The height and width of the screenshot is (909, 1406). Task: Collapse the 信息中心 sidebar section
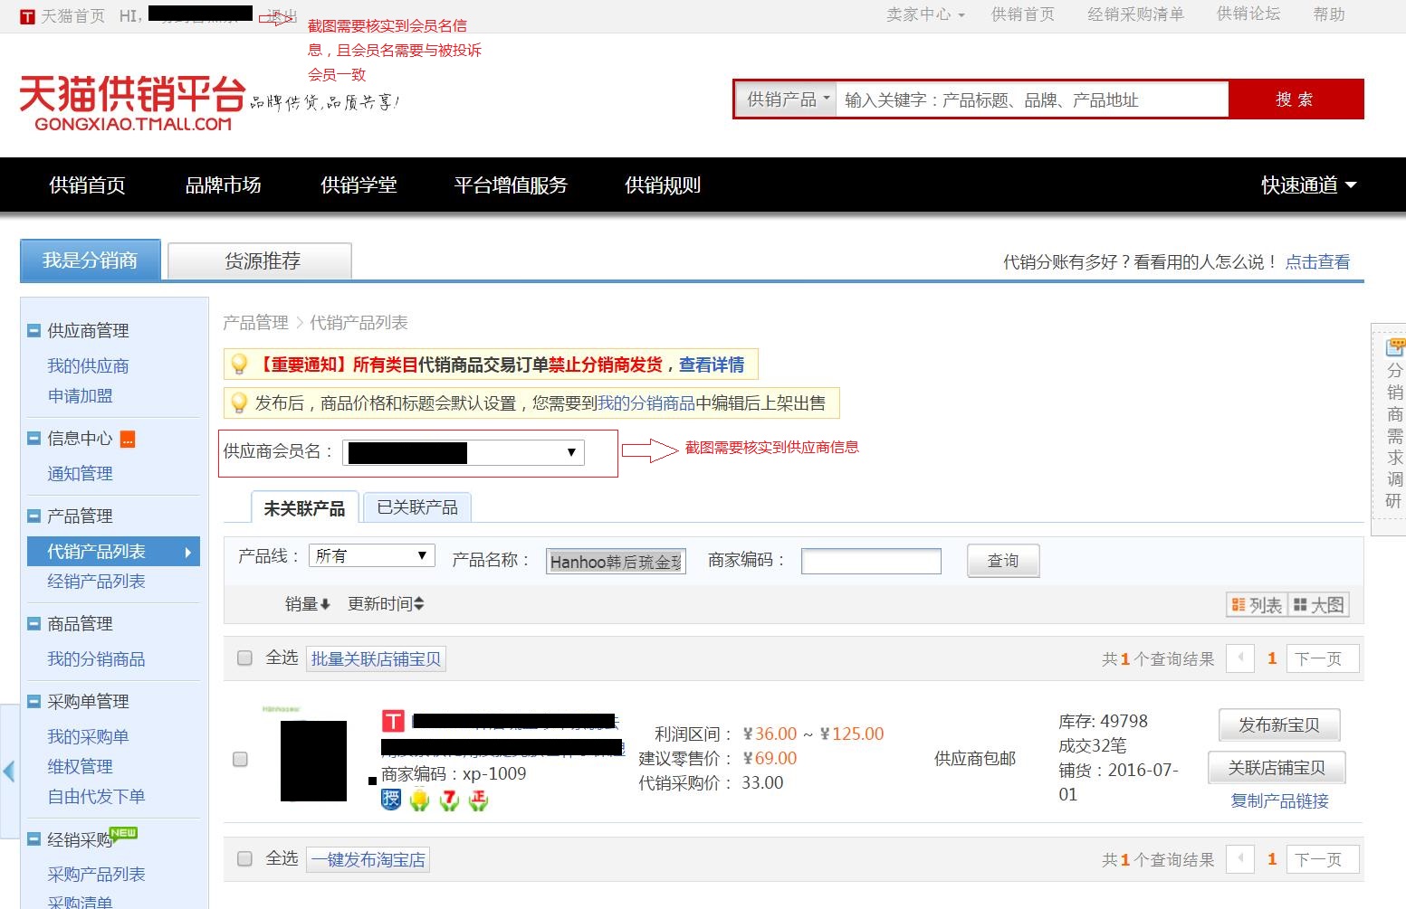tap(33, 439)
